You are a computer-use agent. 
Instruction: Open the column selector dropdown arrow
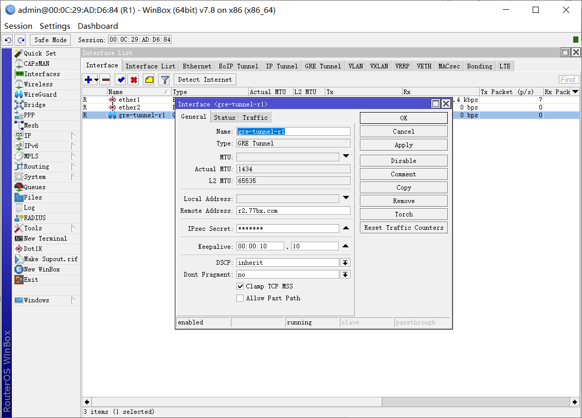575,92
